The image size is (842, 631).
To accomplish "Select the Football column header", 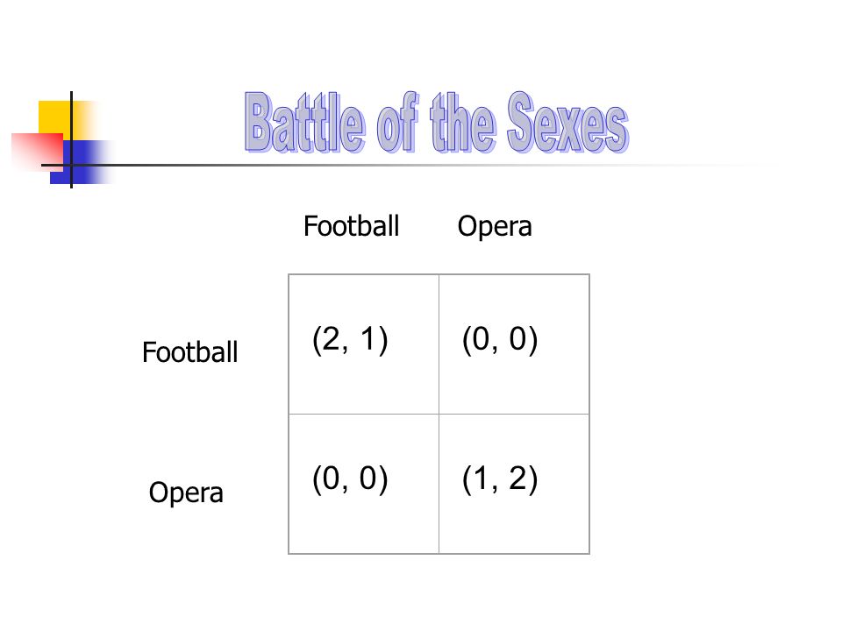I will (351, 226).
